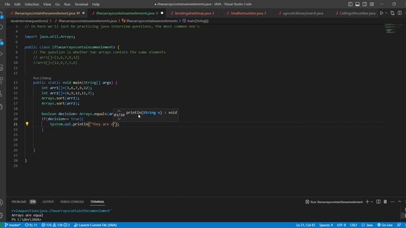Open the Accounts icon in activity bar
This screenshot has height=228, width=406.
(2, 202)
